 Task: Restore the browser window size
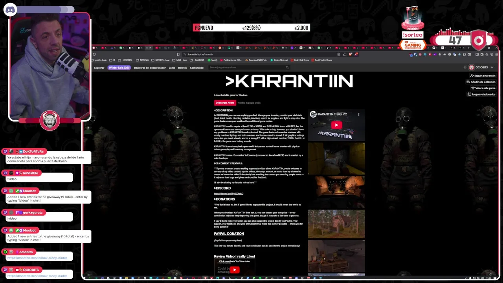coord(488,48)
